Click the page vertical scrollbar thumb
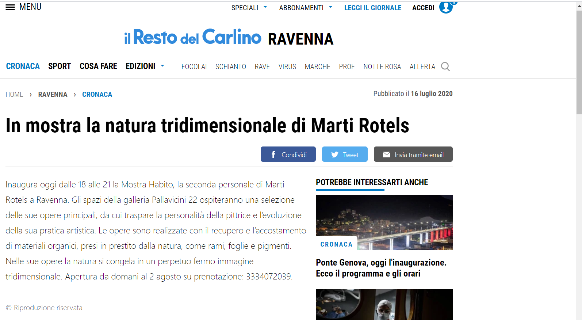This screenshot has width=582, height=320. pos(579,62)
